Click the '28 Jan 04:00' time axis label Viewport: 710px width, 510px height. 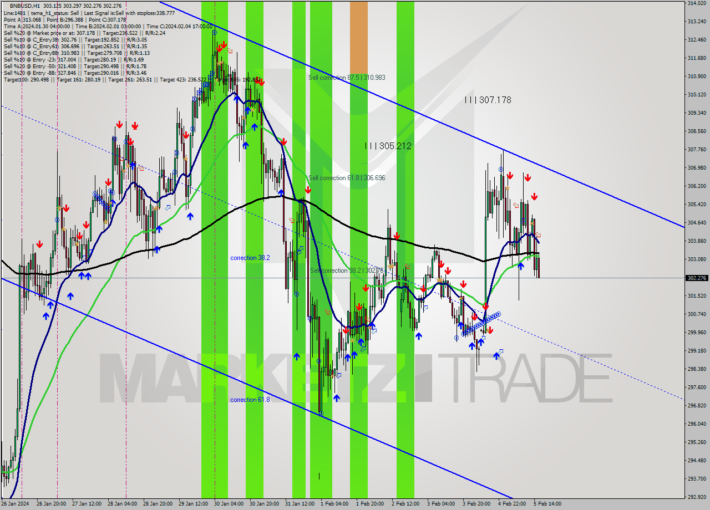tap(122, 504)
